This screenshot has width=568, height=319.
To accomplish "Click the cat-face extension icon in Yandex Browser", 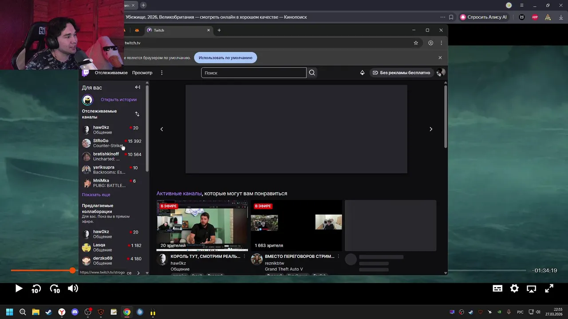I will tap(522, 17).
